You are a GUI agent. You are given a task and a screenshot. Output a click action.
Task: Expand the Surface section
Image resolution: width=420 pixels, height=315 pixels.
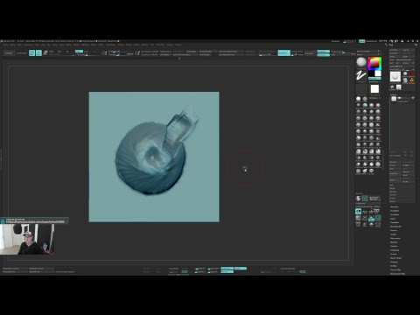click(394, 234)
